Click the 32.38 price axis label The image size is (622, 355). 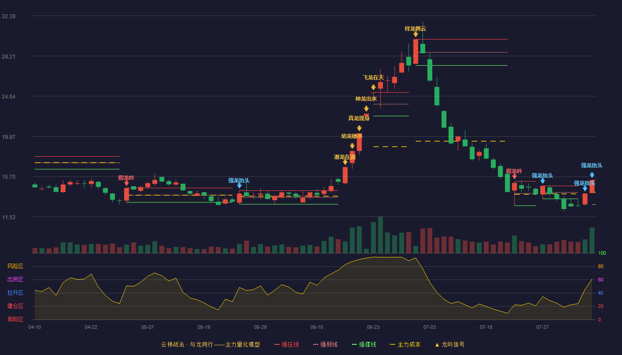pyautogui.click(x=8, y=16)
